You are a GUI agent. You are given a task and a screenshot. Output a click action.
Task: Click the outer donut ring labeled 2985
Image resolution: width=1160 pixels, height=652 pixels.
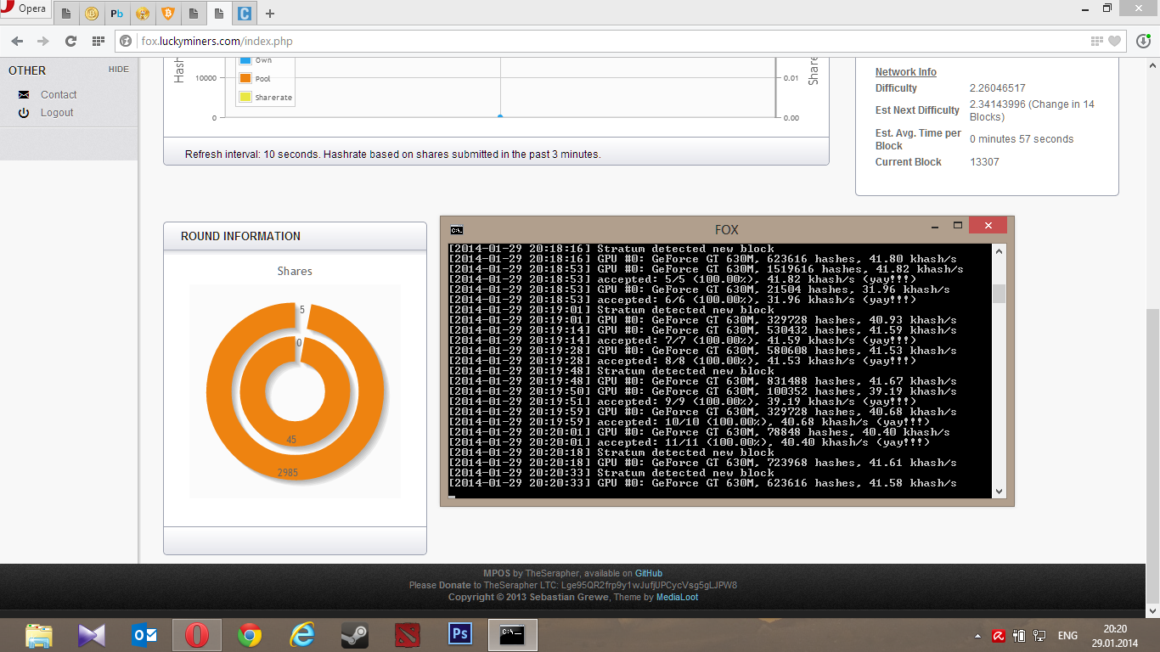(288, 472)
